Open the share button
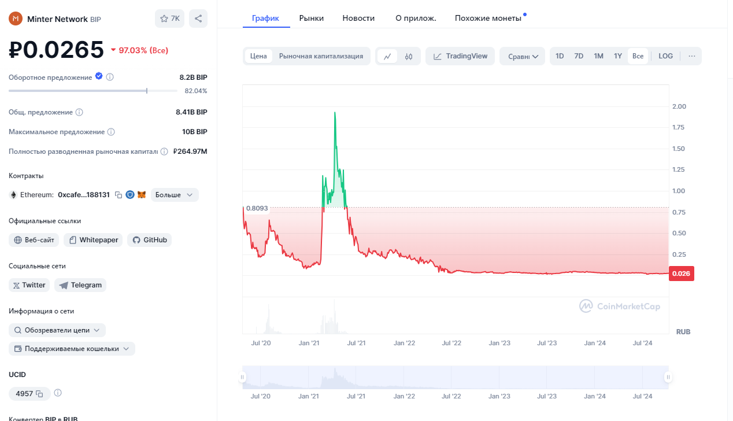This screenshot has width=733, height=421. pos(198,19)
